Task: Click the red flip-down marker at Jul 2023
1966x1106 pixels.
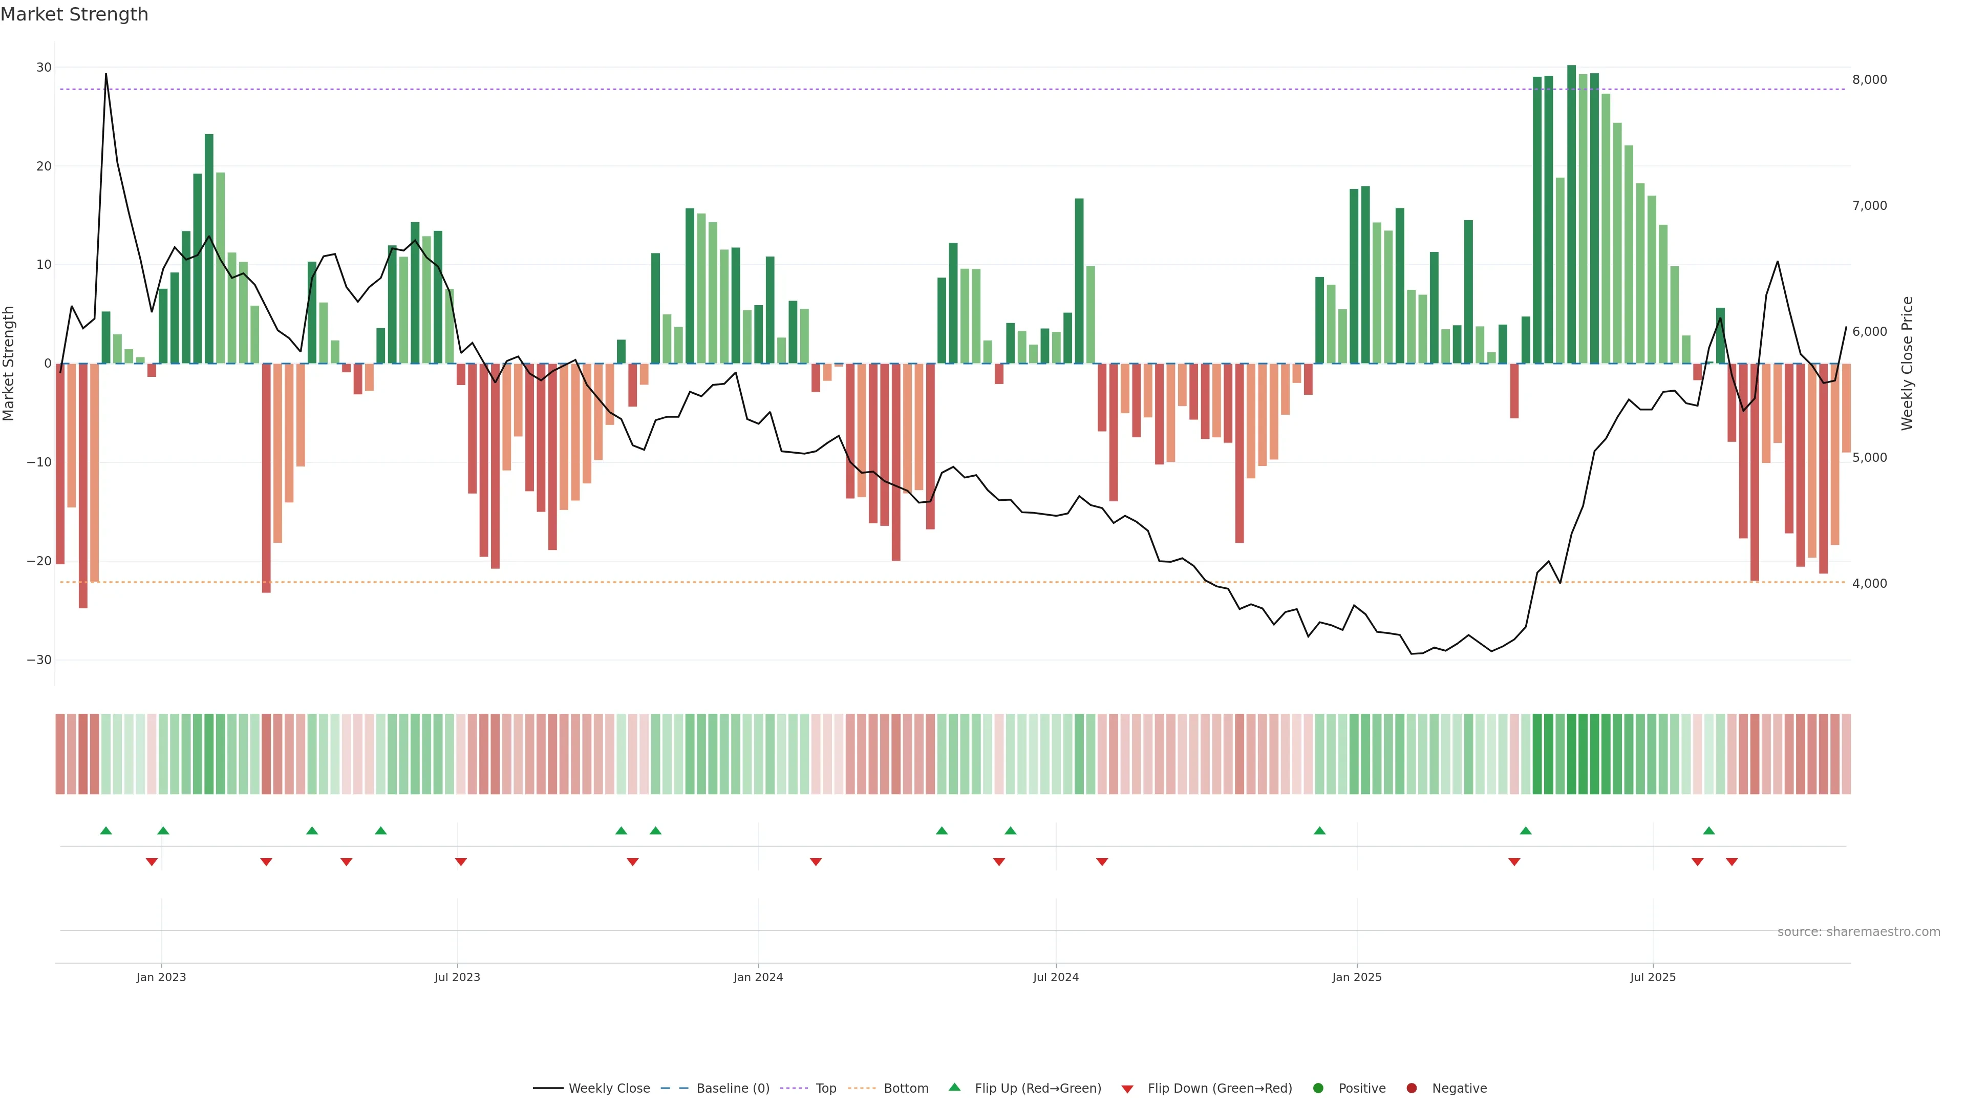Action: coord(461,862)
